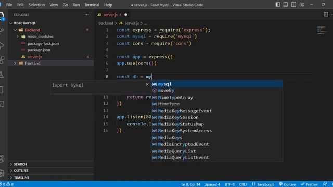Open the Terminal menu
This screenshot has width=333, height=187.
pos(92,5)
